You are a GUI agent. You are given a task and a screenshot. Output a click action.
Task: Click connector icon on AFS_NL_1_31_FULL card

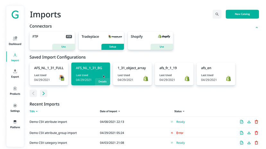coord(62,78)
